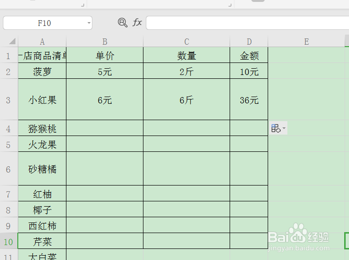The width and height of the screenshot is (349, 260).
Task: Select row 7 header
Action: click(x=9, y=194)
